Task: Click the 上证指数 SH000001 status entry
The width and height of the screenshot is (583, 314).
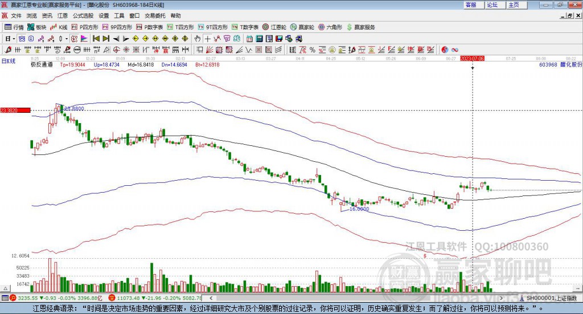Action: click(x=548, y=298)
